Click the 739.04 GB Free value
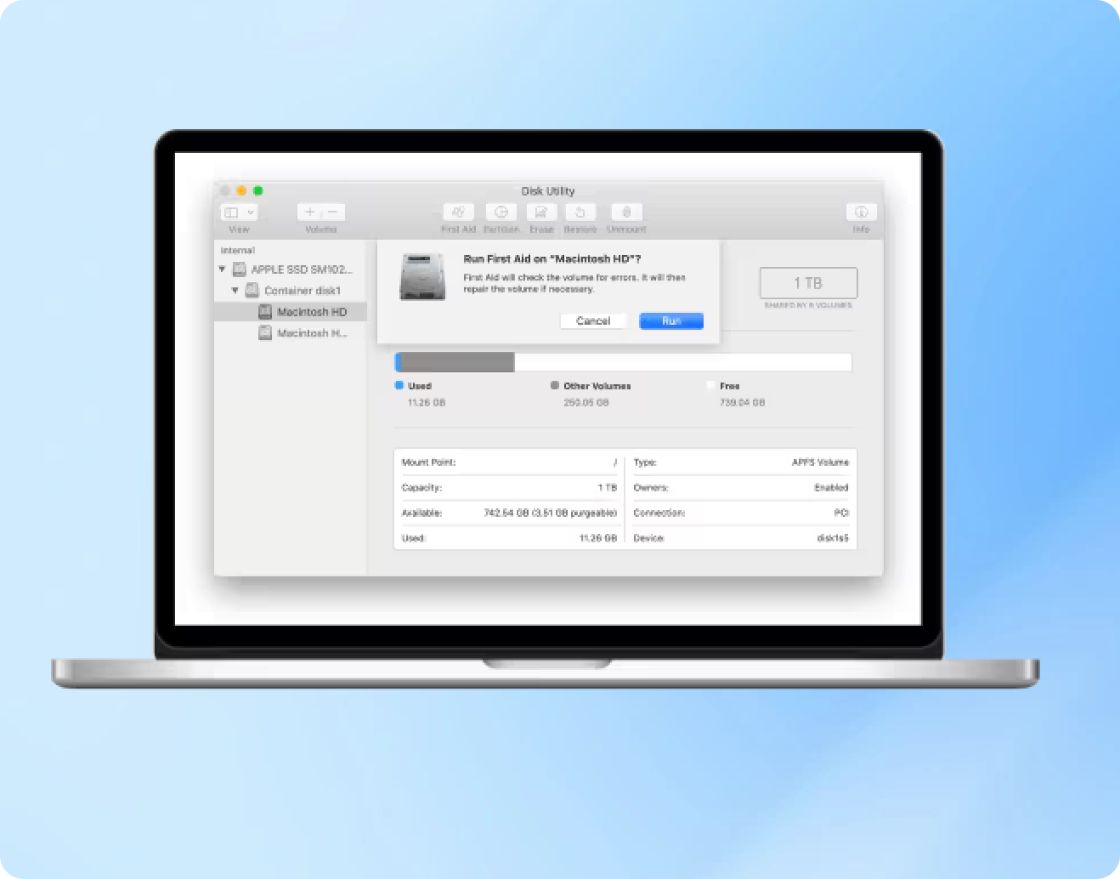This screenshot has height=879, width=1120. click(742, 403)
